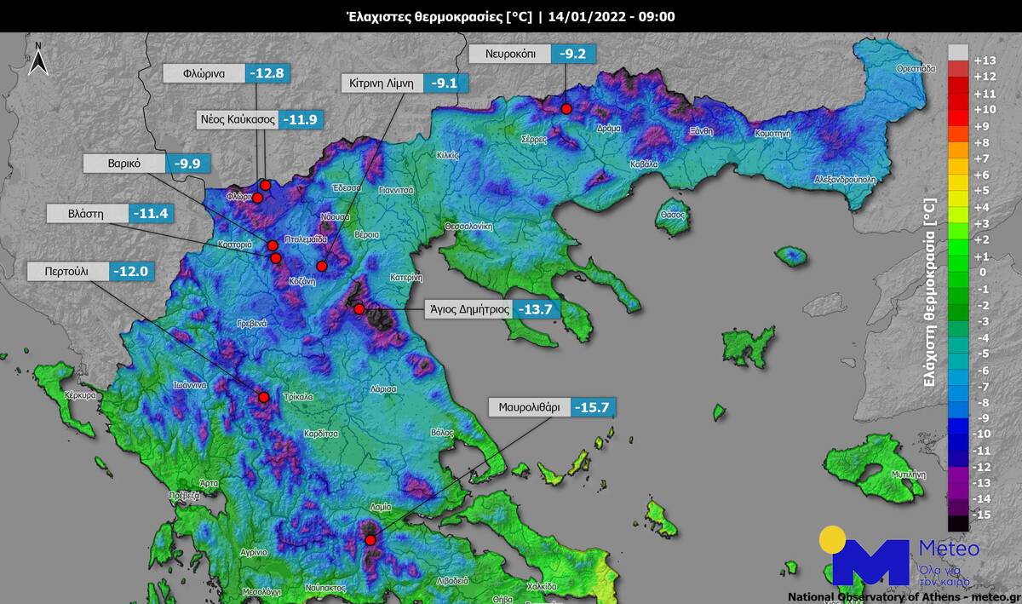Viewport: 1022px width, 604px height.
Task: Select the Βλάστη station label
Action: 86,214
